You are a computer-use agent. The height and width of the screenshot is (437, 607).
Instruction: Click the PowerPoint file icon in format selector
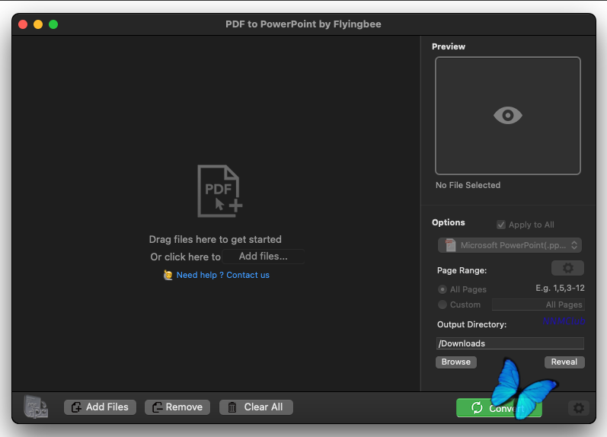tap(450, 245)
